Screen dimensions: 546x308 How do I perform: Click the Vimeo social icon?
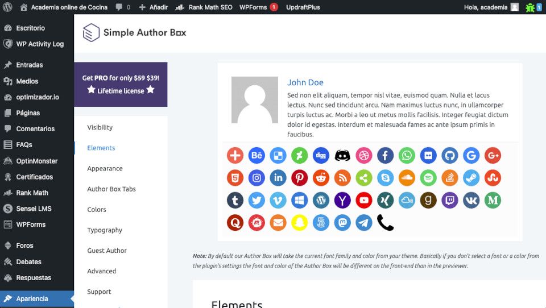(278, 200)
